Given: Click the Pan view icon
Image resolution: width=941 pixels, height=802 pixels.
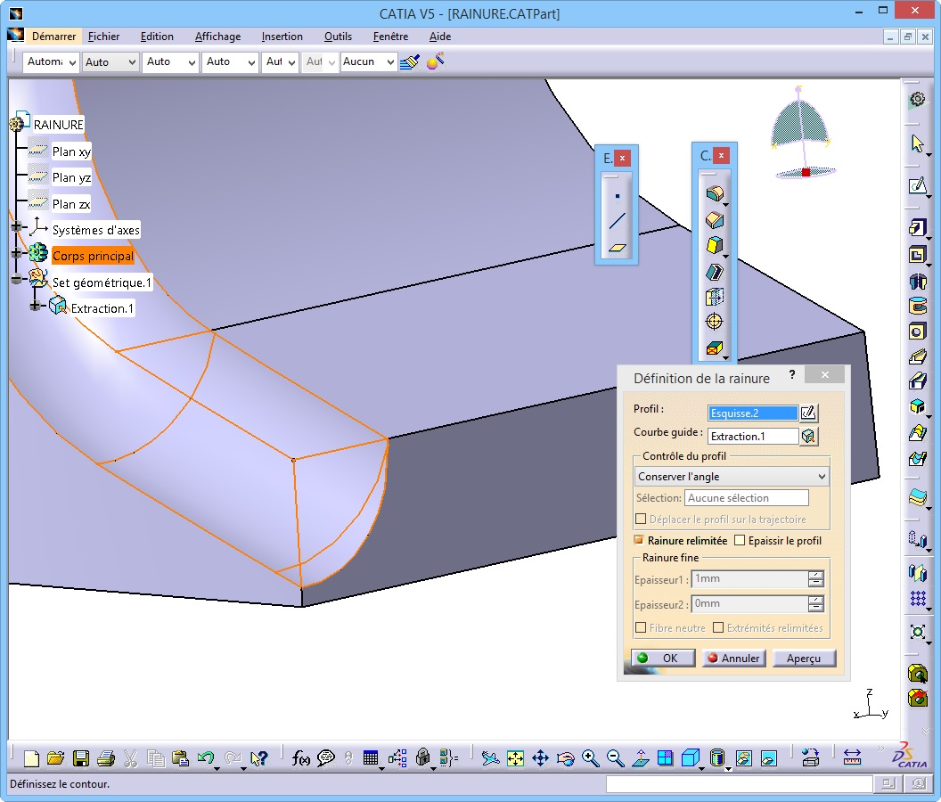Looking at the screenshot, I should [x=540, y=758].
